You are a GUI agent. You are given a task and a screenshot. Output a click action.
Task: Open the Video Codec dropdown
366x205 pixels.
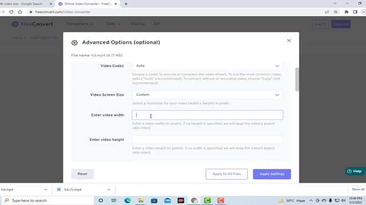point(207,66)
